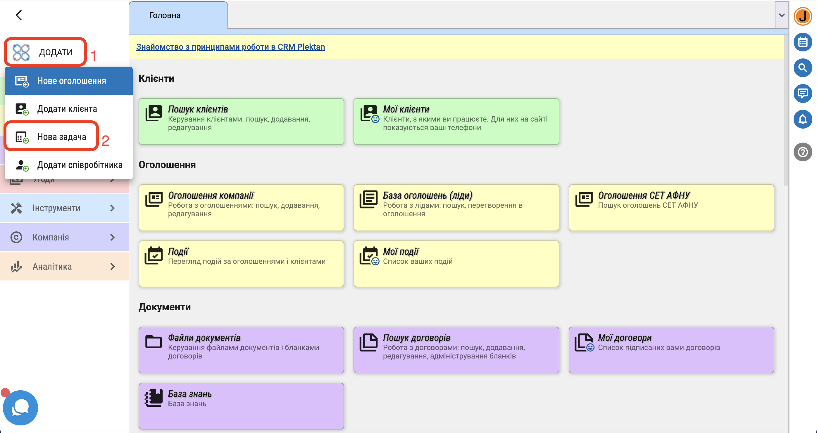Click the magnifier search icon
The height and width of the screenshot is (433, 817).
coord(802,68)
